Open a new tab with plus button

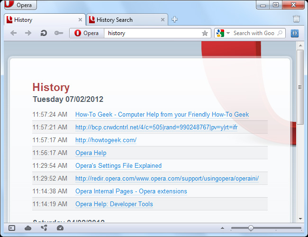pos(174,19)
